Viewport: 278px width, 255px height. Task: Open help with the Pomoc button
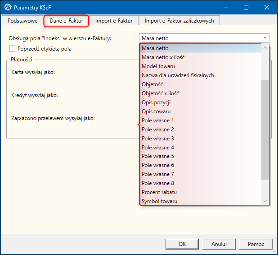256,244
